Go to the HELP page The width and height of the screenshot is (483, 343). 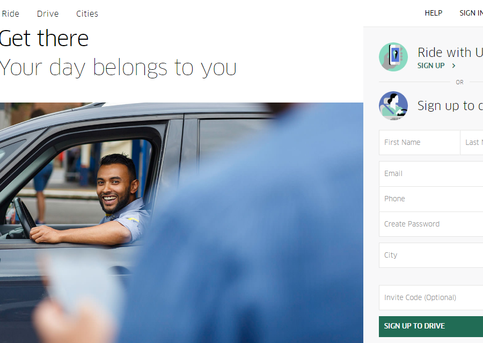pos(434,13)
